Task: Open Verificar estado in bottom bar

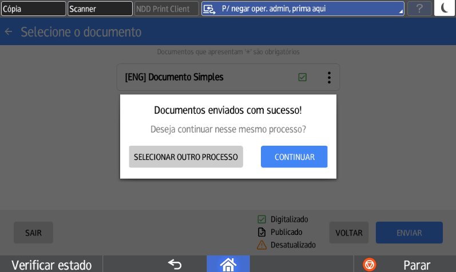Action: [x=51, y=265]
